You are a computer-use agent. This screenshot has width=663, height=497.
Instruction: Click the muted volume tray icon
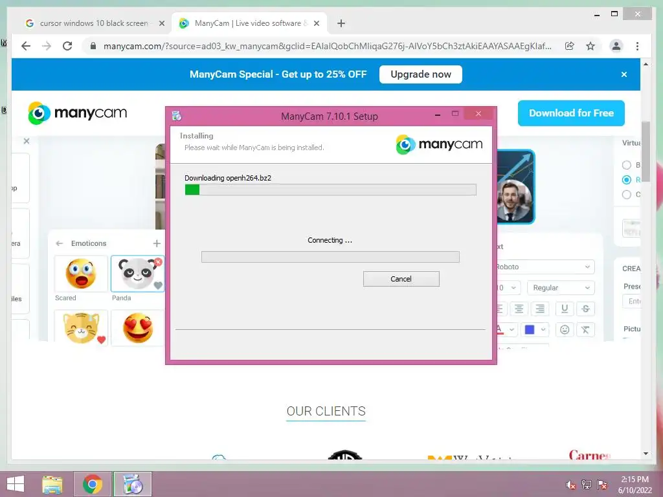pos(571,485)
